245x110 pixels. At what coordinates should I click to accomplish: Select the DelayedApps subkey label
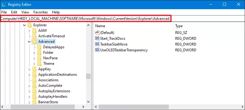[x=54, y=47]
